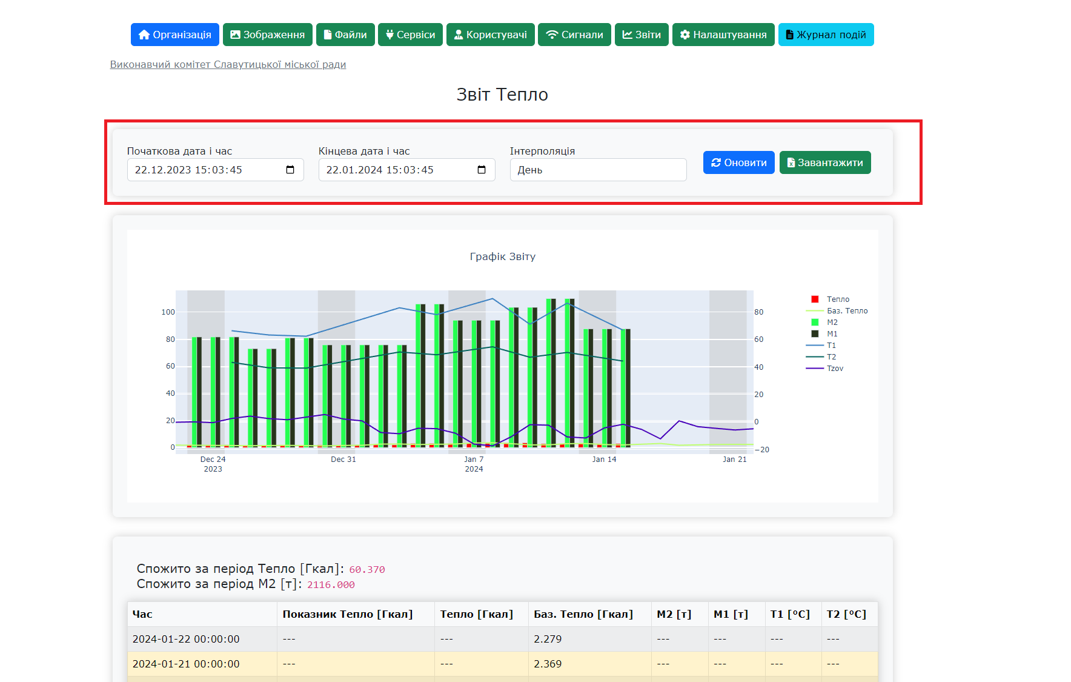
Task: Click the gear icon on Налаштування
Action: coord(685,35)
